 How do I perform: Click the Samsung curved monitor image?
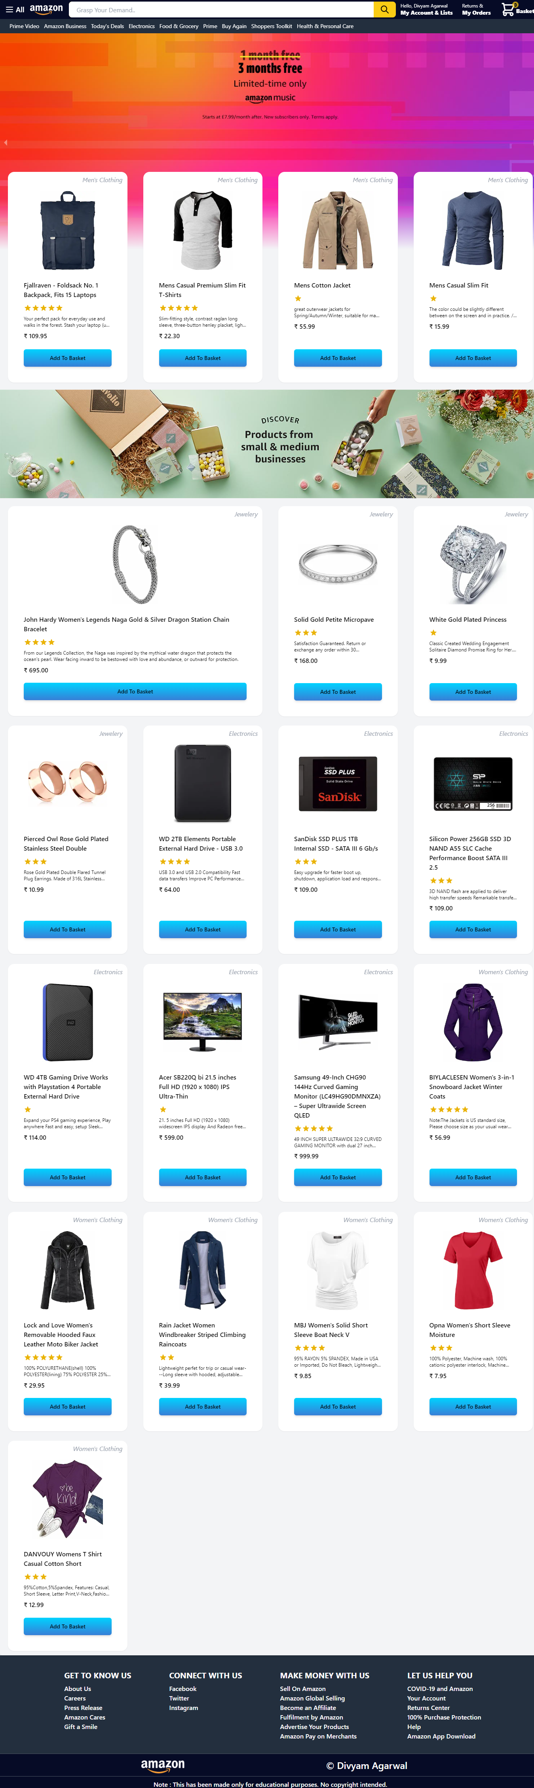point(338,1022)
